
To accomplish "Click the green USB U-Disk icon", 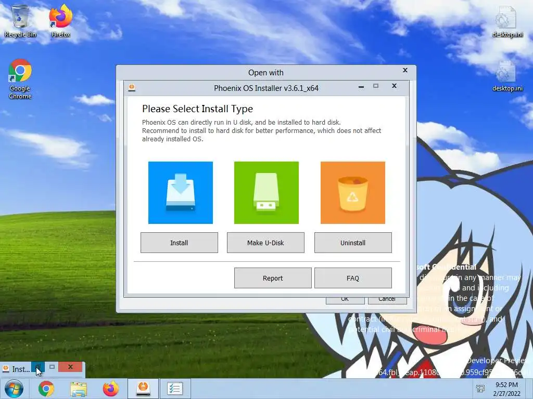I will (266, 192).
